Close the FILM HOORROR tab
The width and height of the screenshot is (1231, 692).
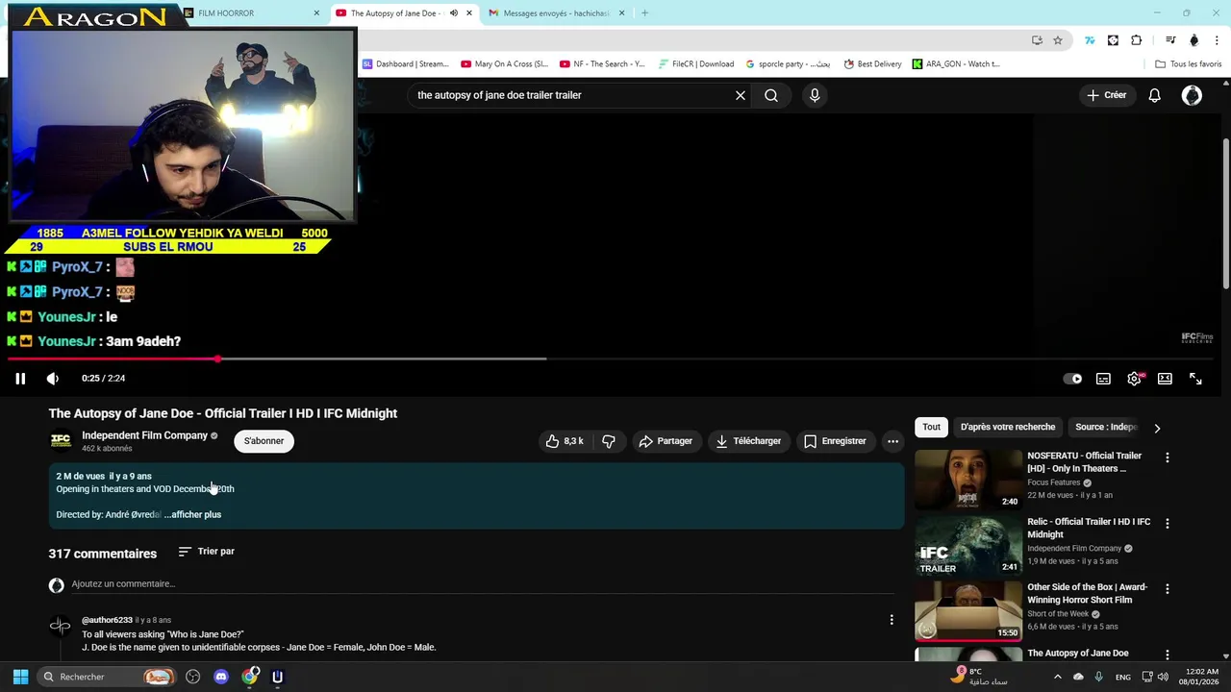point(316,13)
